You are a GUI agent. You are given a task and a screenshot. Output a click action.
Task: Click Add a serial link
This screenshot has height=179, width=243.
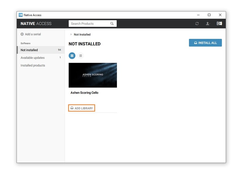pyautogui.click(x=31, y=34)
